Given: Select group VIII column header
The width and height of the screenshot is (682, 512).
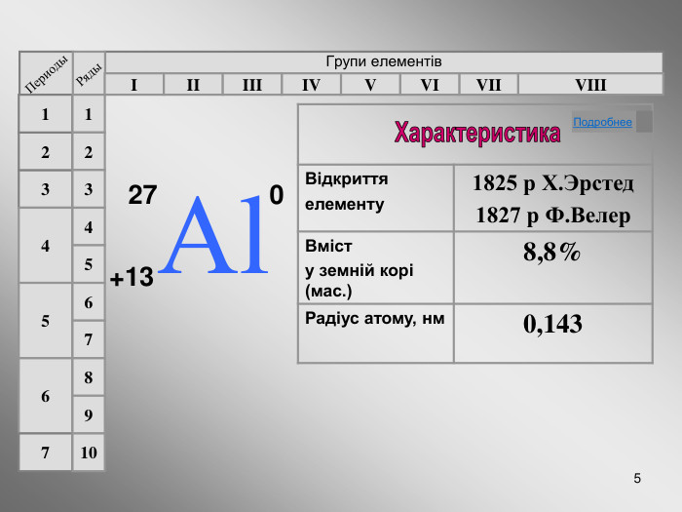Looking at the screenshot, I should tap(590, 84).
